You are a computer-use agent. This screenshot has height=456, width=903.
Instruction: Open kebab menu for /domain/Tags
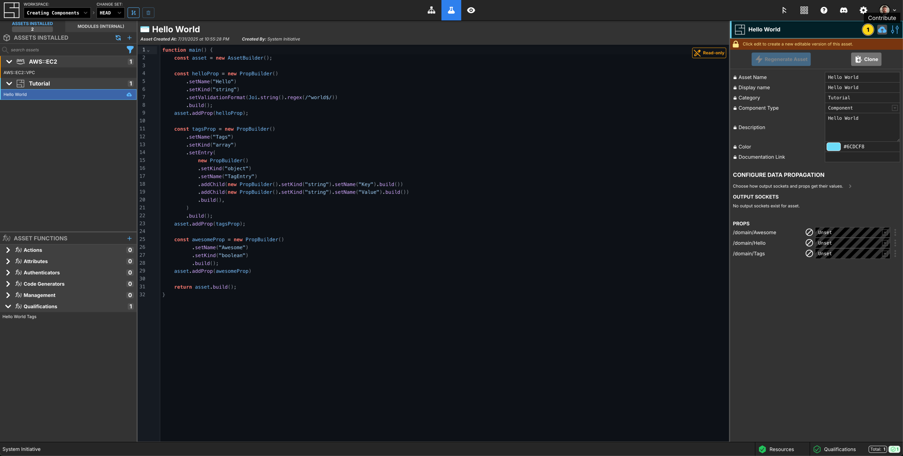click(x=895, y=254)
